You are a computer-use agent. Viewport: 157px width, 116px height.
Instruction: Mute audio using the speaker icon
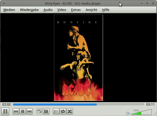click(x=128, y=113)
